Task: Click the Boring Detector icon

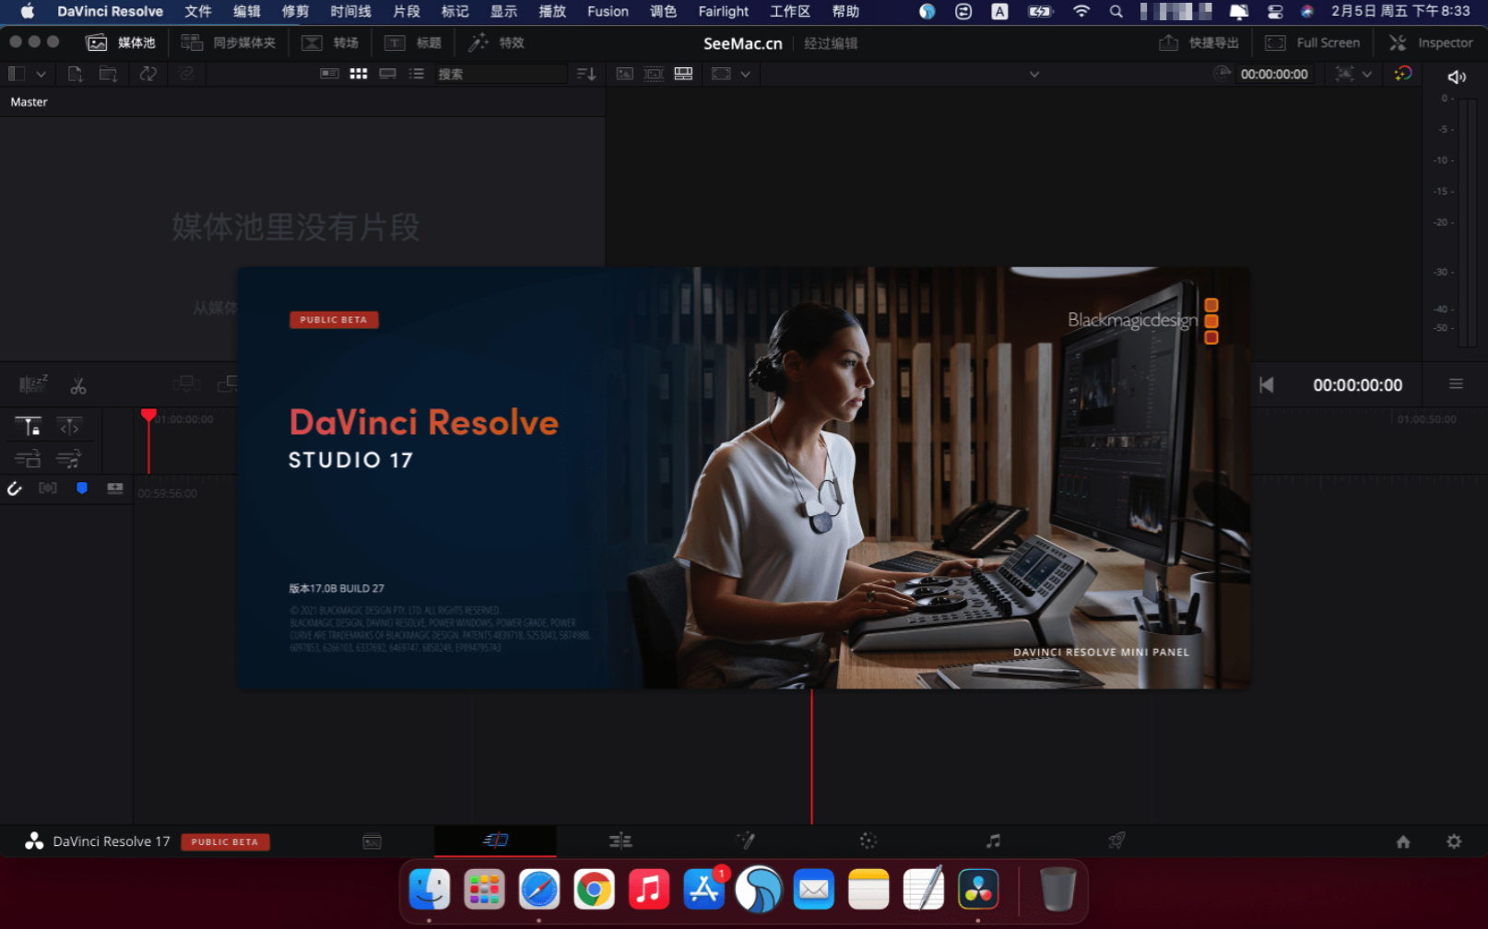Action: (32, 385)
